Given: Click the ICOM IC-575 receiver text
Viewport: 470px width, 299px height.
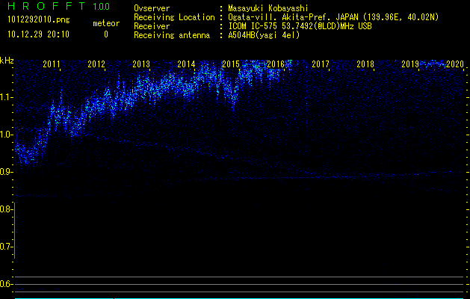Looking at the screenshot, I should [300, 26].
